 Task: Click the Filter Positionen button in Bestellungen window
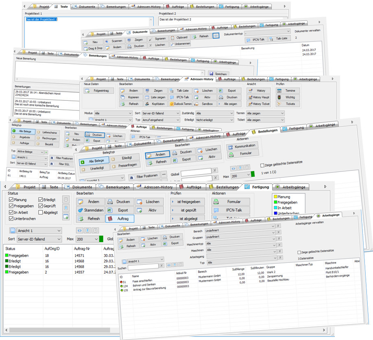(144, 176)
